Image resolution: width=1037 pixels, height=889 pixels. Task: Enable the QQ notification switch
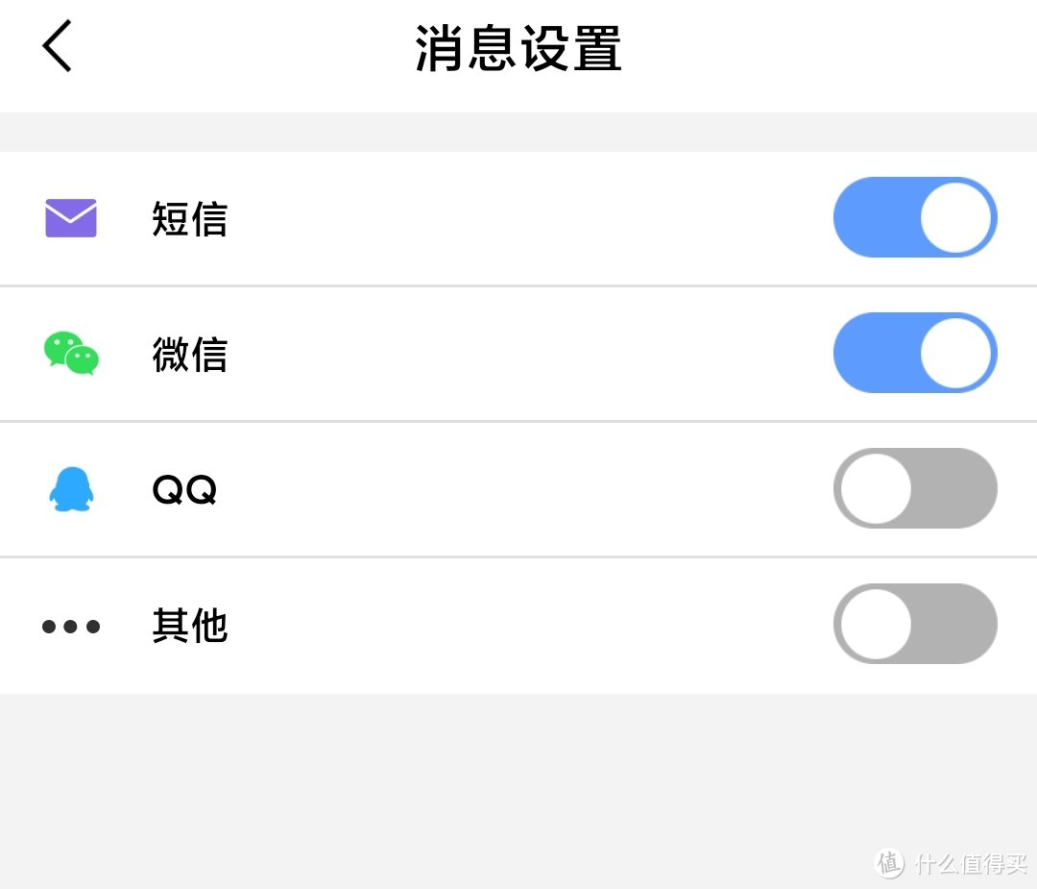(915, 488)
